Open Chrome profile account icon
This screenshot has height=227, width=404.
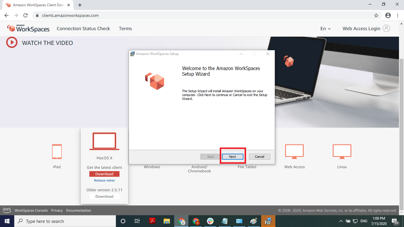(388, 15)
